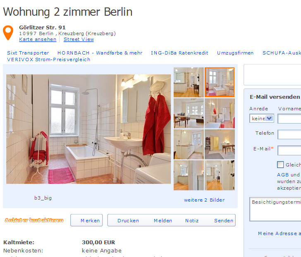Click the Merken button
301x257 pixels.
coord(86,220)
